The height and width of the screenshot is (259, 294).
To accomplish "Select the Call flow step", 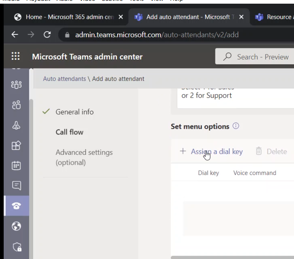I will (69, 132).
